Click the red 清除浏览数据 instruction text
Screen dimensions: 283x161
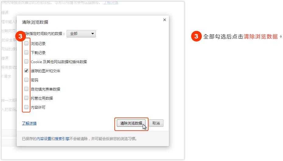tap(260, 37)
